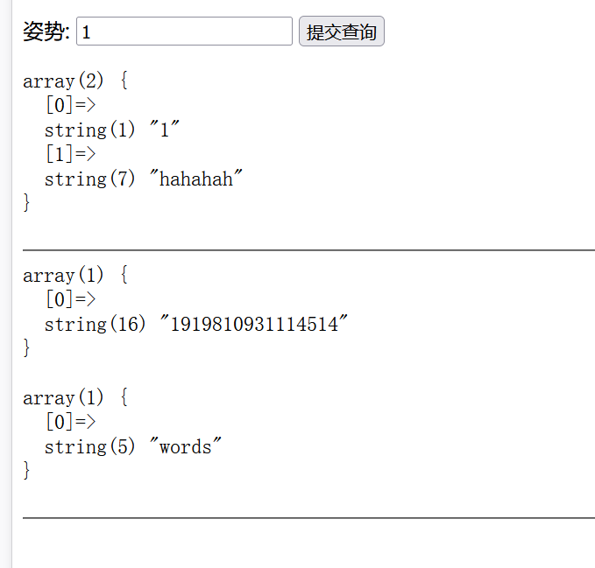Viewport: 595px width, 568px height.
Task: Click the bottom horizontal divider line
Action: point(308,517)
